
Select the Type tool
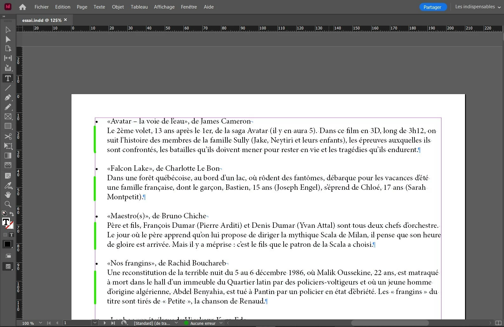click(x=8, y=78)
